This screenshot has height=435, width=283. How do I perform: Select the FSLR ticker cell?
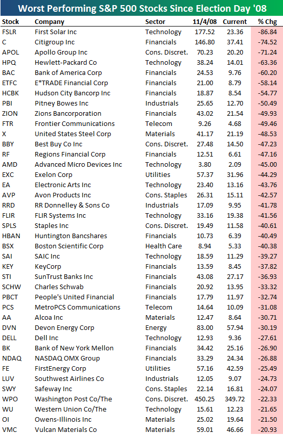[x=9, y=32]
